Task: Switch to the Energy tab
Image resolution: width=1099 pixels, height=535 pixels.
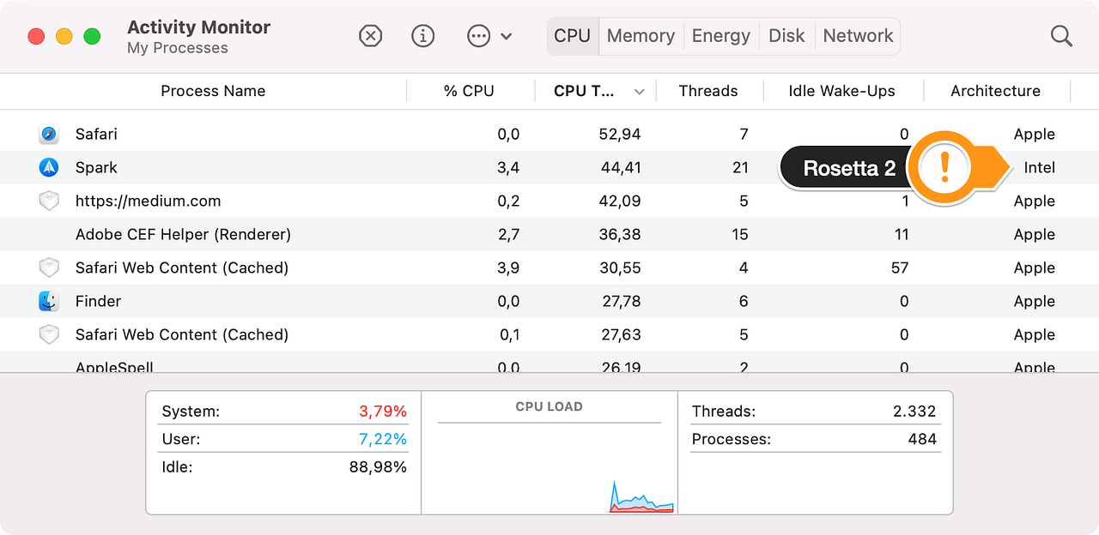Action: (721, 36)
